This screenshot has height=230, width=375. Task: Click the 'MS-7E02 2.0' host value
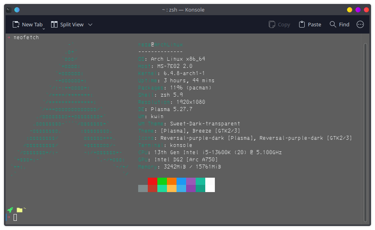[175, 66]
